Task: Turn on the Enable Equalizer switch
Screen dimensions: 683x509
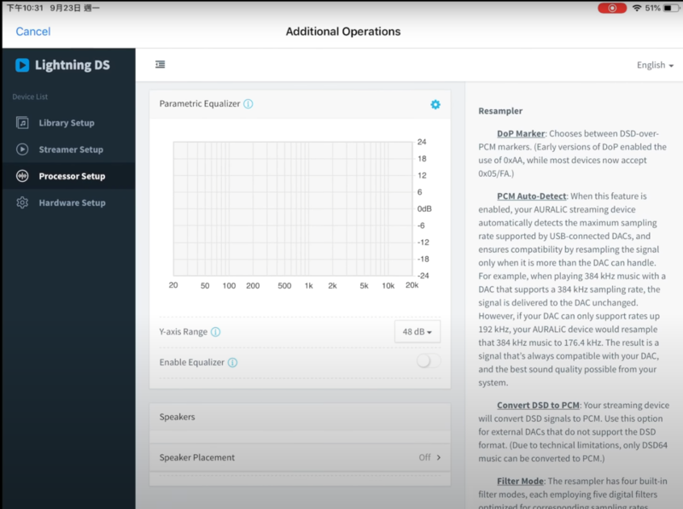Action: [429, 361]
